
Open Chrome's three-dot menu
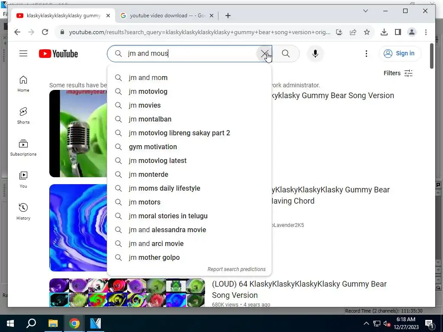(426, 32)
